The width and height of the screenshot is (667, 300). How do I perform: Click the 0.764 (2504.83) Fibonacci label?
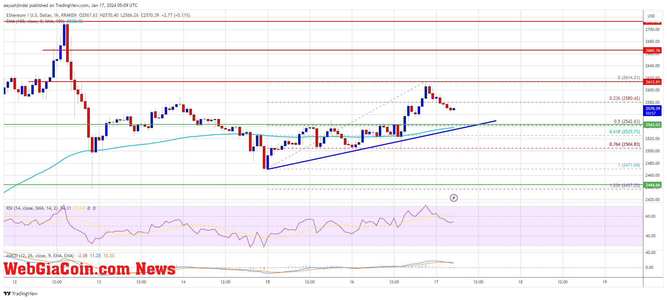624,144
